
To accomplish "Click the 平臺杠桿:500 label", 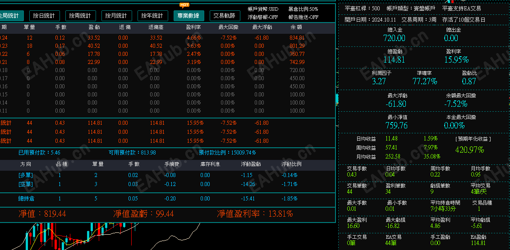I will click(362, 9).
